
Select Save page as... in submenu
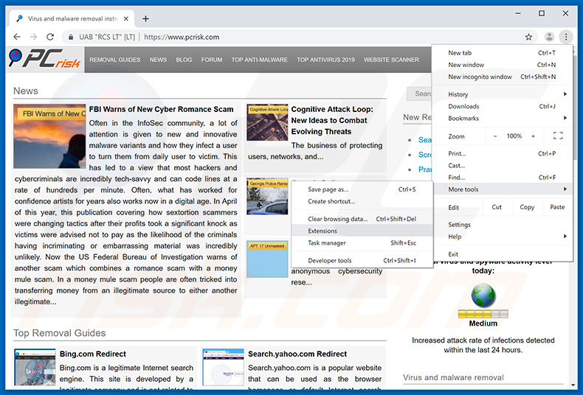pos(362,189)
